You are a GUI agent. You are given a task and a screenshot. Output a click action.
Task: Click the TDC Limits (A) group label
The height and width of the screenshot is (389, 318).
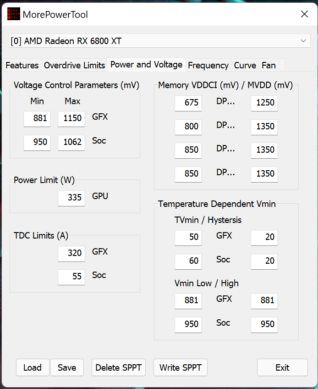coord(41,235)
